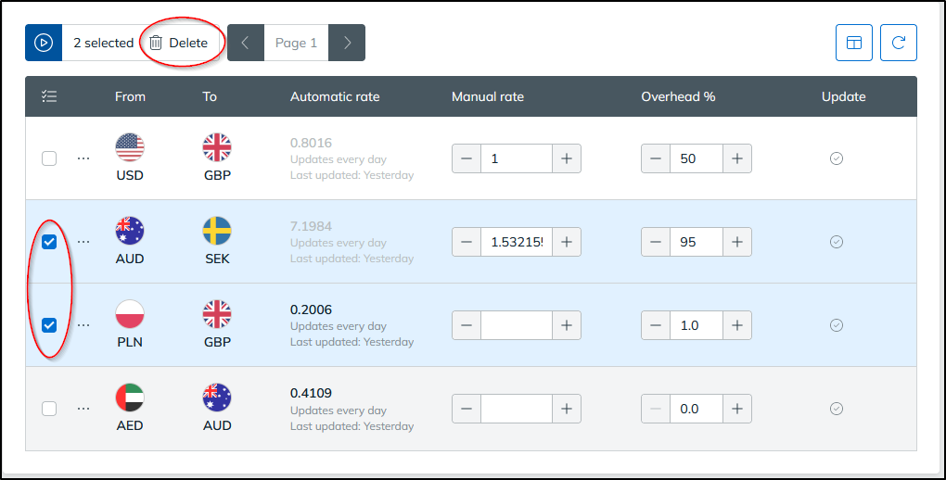The width and height of the screenshot is (946, 480).
Task: Click the select-all checklist icon in the header
Action: click(x=49, y=96)
